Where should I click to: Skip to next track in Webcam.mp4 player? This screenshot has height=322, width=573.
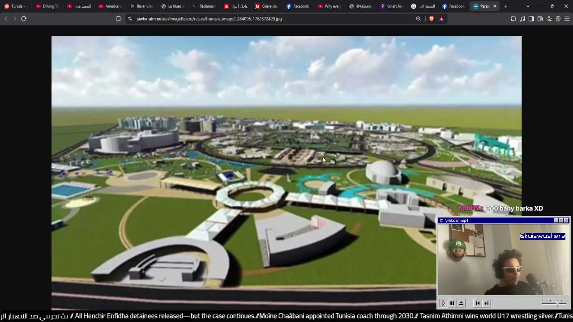(x=487, y=303)
